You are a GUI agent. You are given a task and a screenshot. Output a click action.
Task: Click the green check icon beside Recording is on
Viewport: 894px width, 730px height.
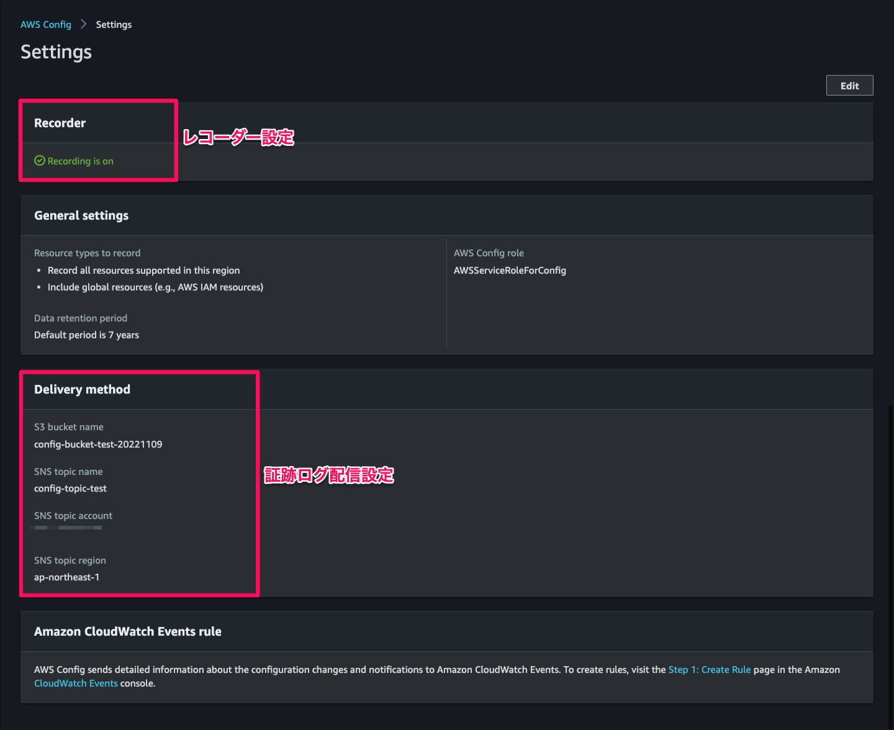39,161
